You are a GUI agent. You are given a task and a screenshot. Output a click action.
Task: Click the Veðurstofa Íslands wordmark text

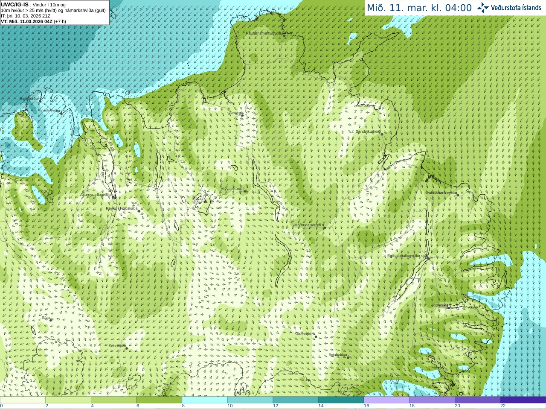pos(516,8)
